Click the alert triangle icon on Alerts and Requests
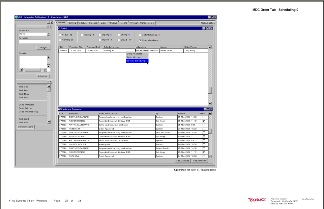The height and width of the screenshot is (209, 324). [x=60, y=109]
